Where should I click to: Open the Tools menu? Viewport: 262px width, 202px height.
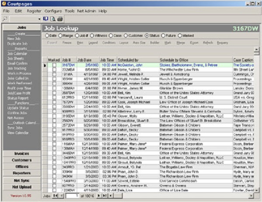70,11
